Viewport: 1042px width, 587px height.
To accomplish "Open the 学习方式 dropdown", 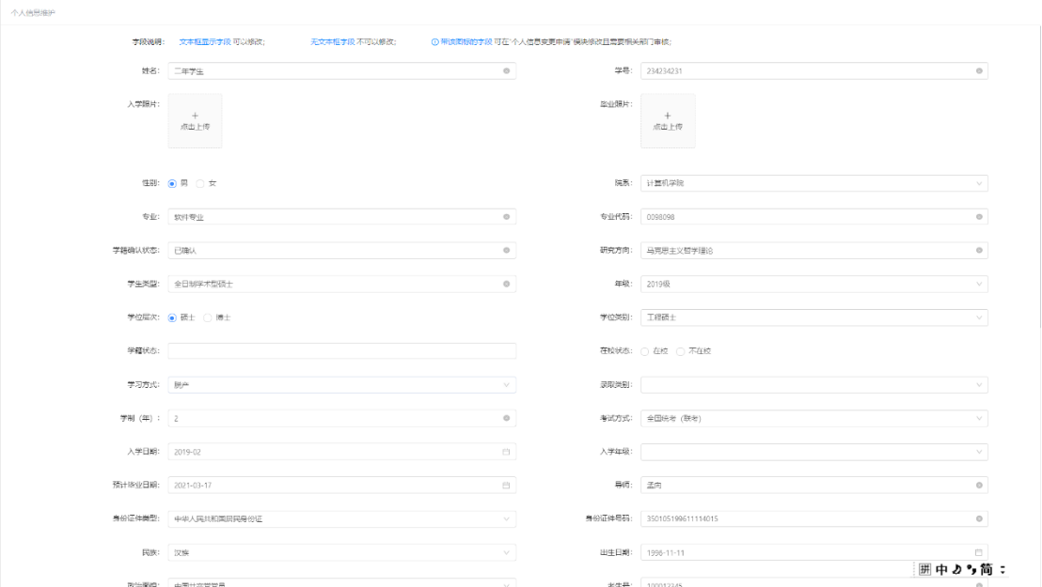I will point(341,384).
